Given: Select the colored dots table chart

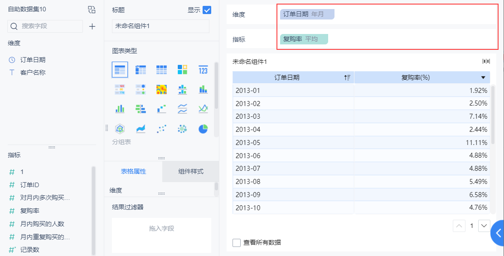Looking at the screenshot, I should click(141, 89).
